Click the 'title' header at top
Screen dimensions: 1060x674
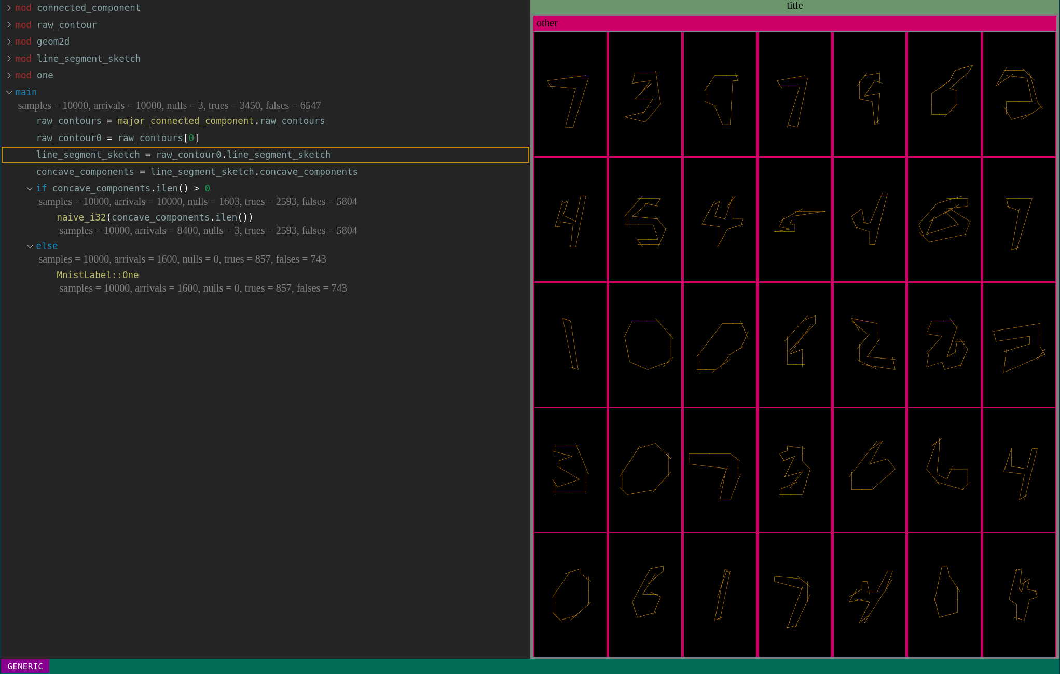pos(794,6)
